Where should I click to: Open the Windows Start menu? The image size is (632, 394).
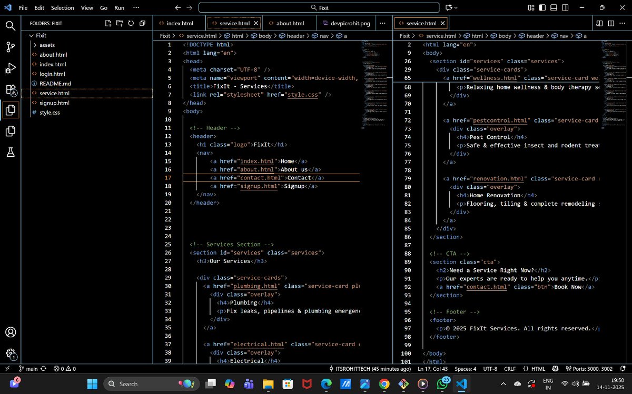(x=92, y=383)
